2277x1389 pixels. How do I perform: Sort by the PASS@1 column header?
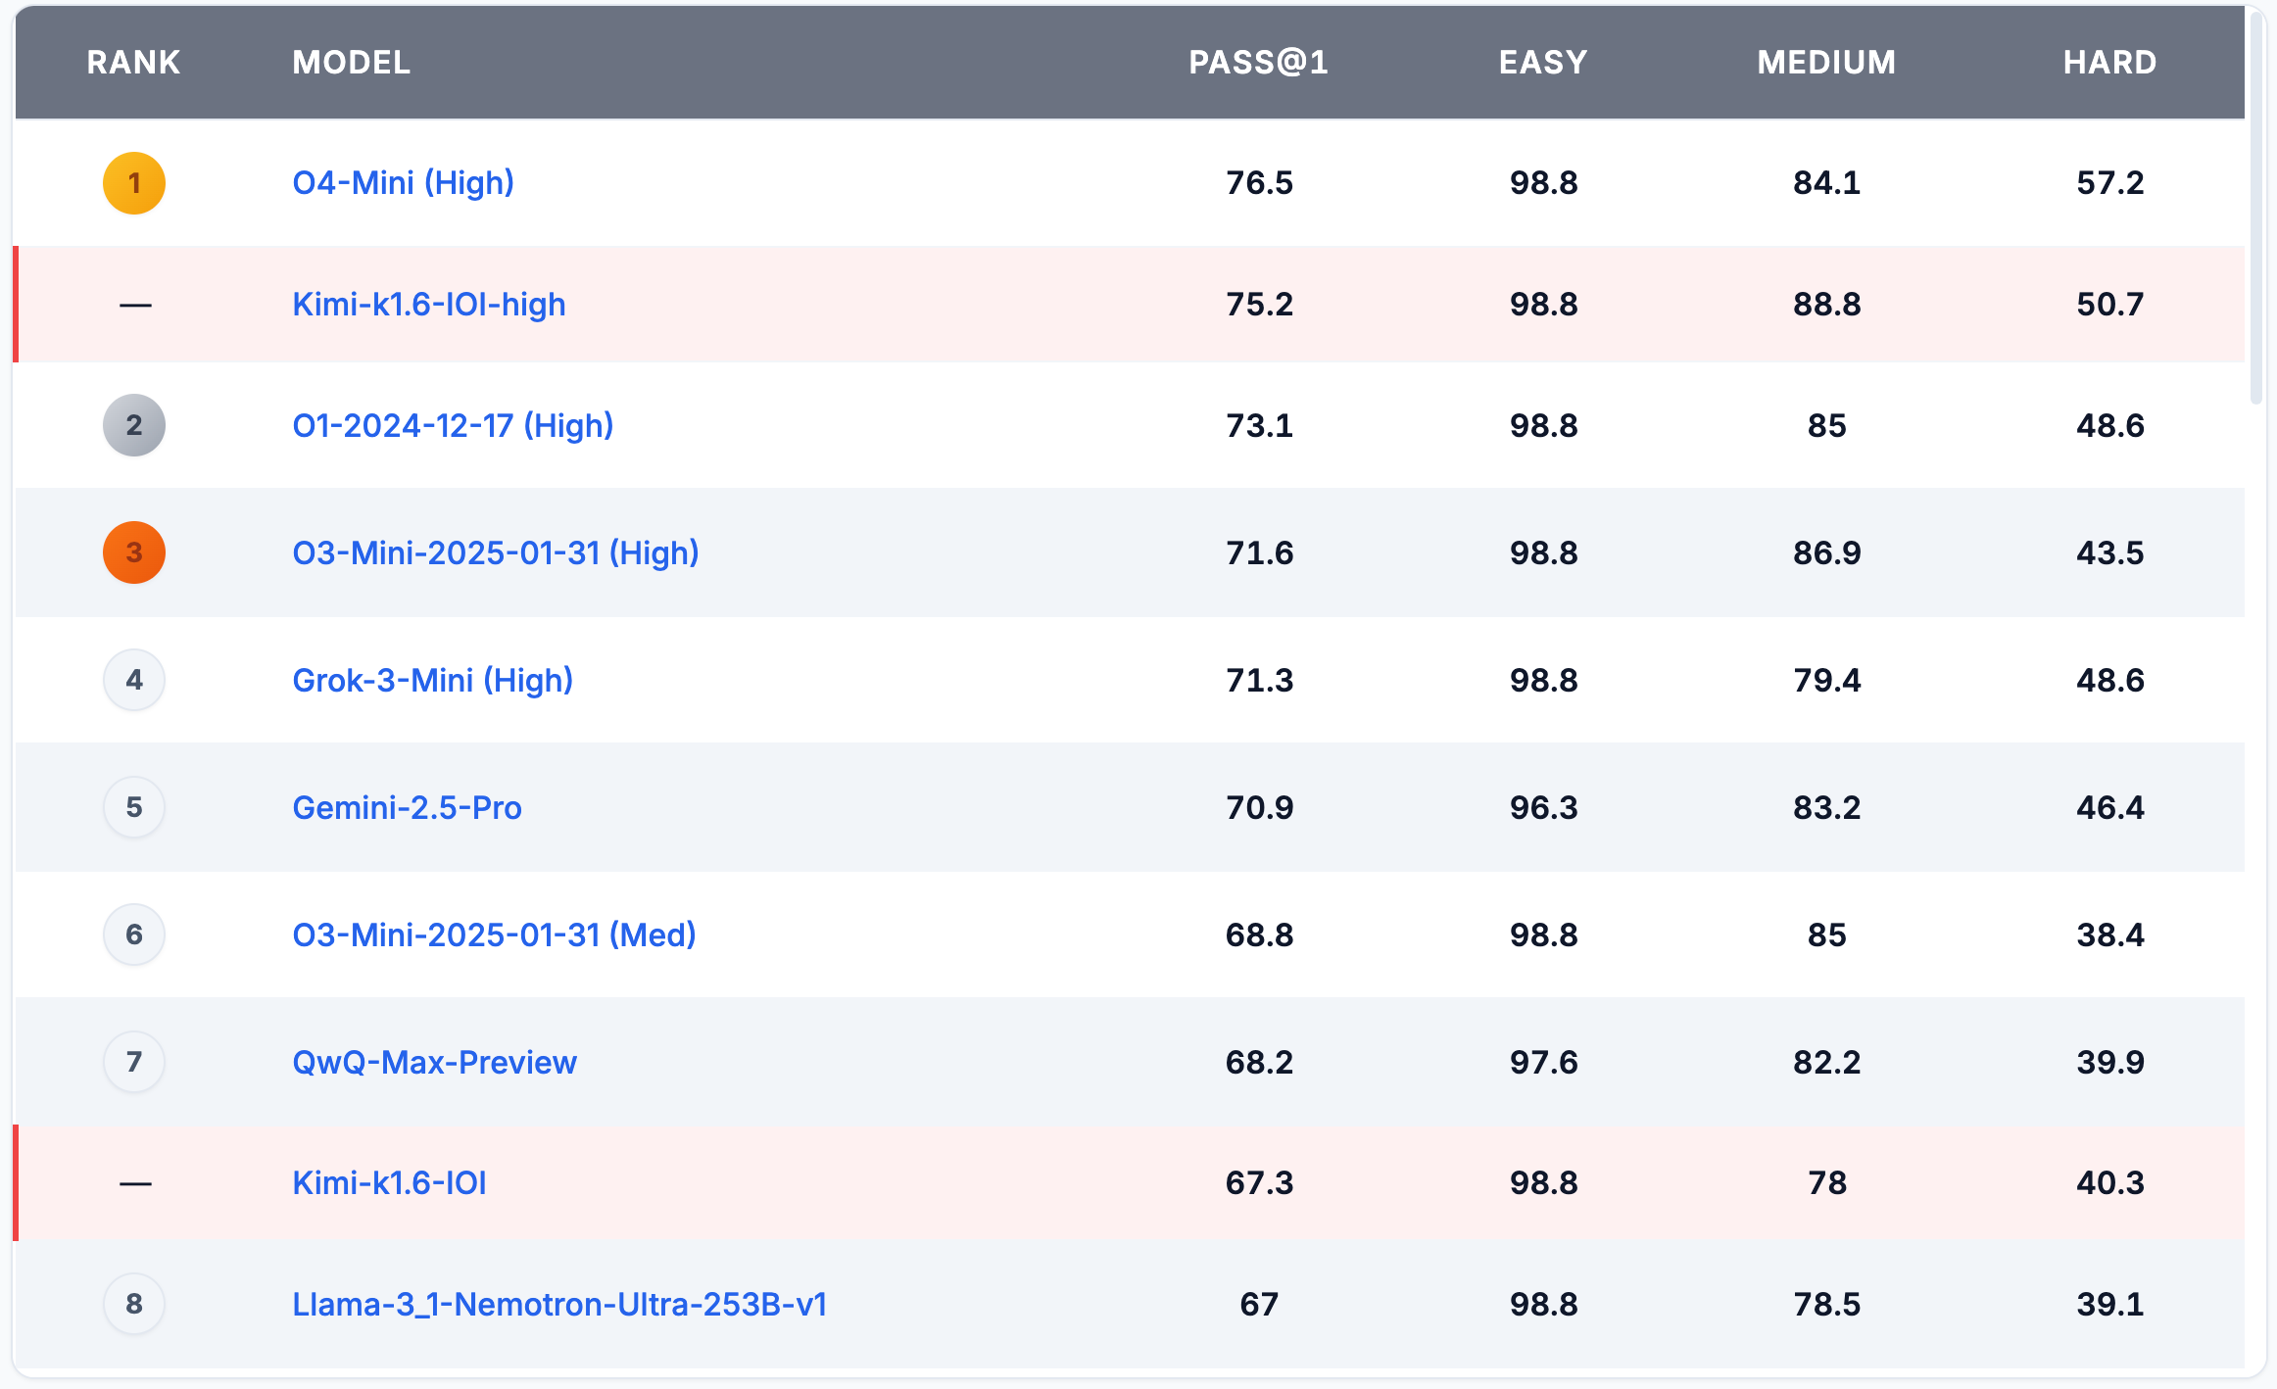click(1258, 63)
